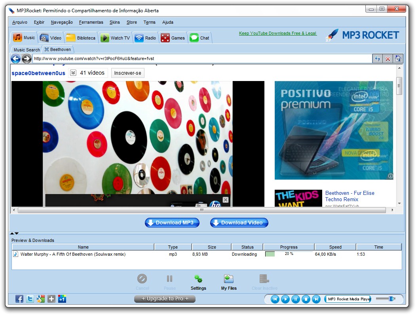Image resolution: width=416 pixels, height=315 pixels.
Task: Click the Download Video button
Action: click(x=239, y=223)
